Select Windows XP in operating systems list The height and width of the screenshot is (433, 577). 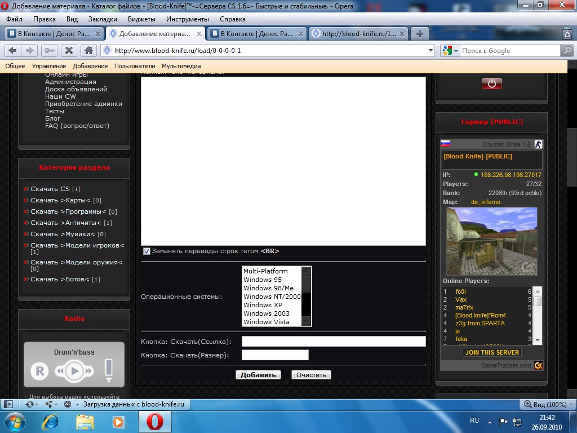point(272,305)
